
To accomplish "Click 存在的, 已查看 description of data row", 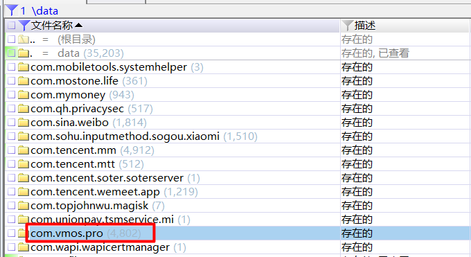I will tap(375, 53).
